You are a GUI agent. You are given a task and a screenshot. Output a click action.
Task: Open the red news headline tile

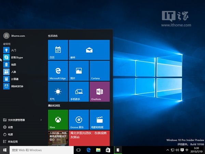coord(89,138)
